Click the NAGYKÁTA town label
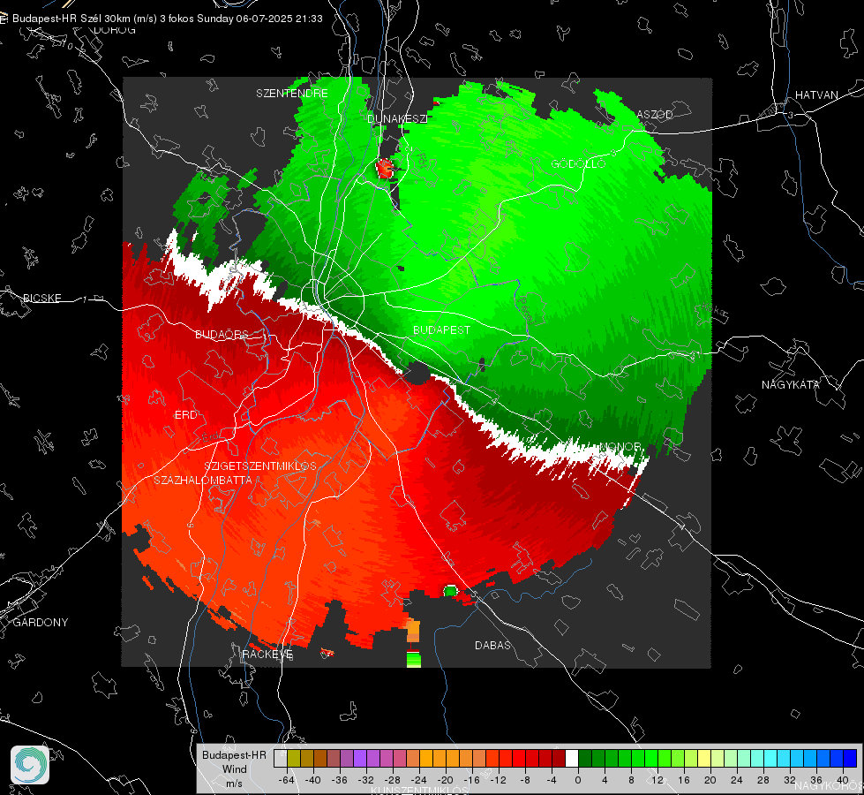Image resolution: width=864 pixels, height=795 pixels. (x=791, y=384)
